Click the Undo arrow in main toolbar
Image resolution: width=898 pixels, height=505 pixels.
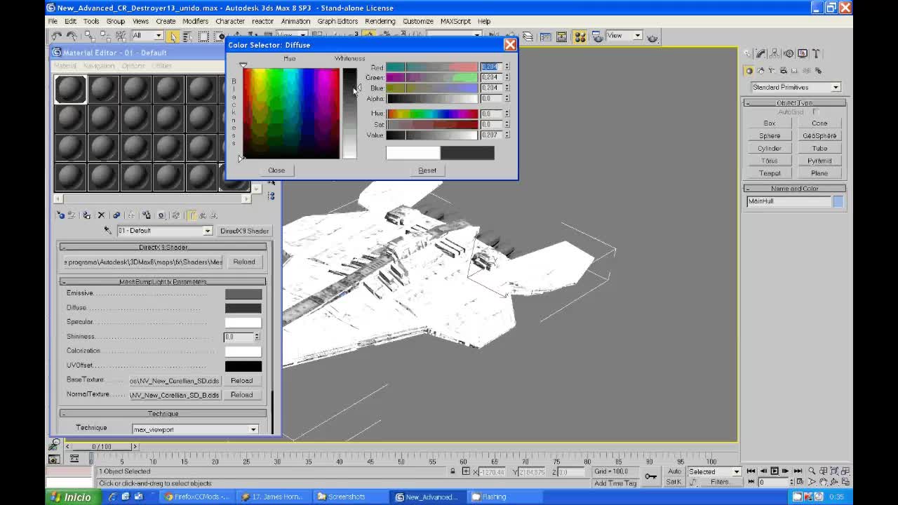point(57,36)
